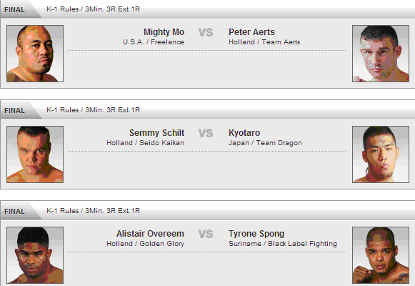Click the FINAL tab above Schilt bout
This screenshot has height=286, width=415.
pyautogui.click(x=14, y=110)
